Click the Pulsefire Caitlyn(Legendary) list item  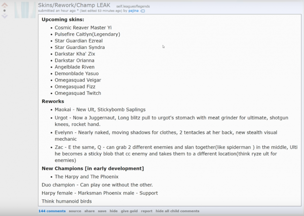[x=87, y=34]
